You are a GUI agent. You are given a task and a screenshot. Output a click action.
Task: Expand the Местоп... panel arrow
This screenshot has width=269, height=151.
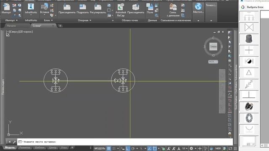[198, 21]
